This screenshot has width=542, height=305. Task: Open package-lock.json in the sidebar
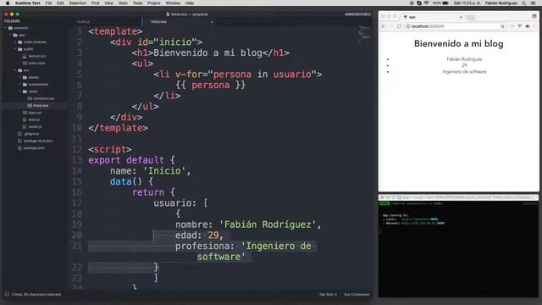[x=38, y=141]
